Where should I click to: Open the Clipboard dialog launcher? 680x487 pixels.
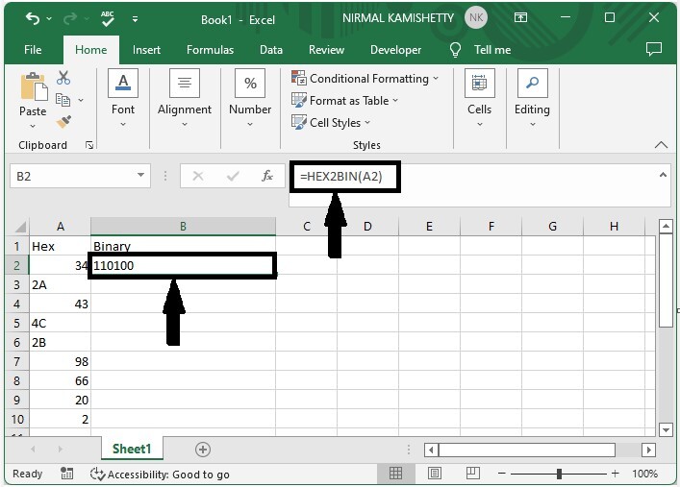pos(89,145)
